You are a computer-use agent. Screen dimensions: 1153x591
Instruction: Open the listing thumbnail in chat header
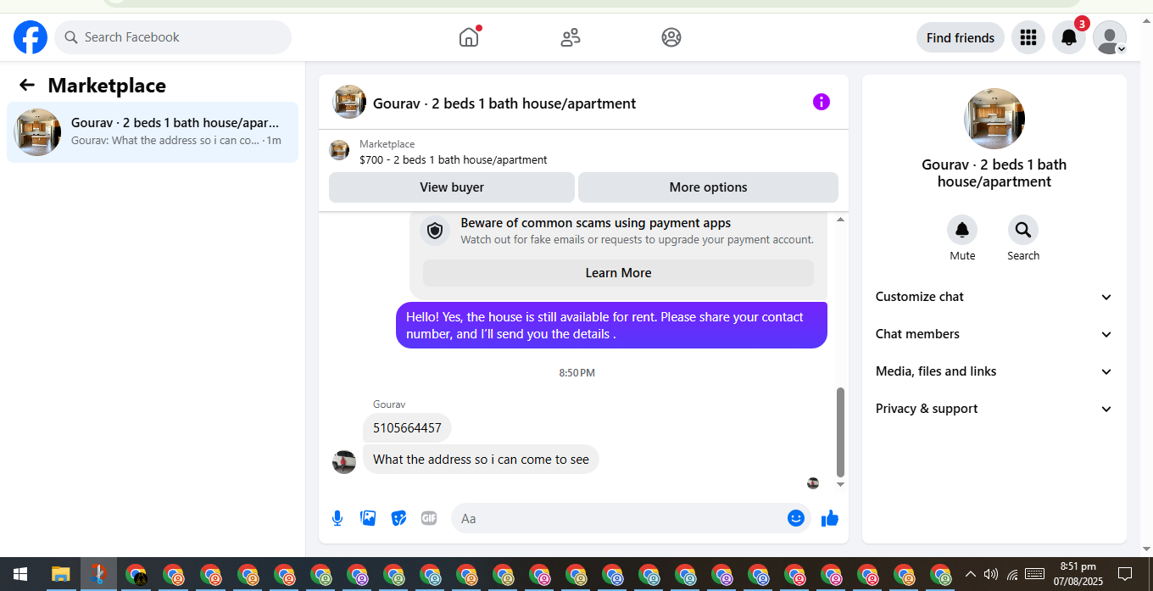(x=349, y=102)
